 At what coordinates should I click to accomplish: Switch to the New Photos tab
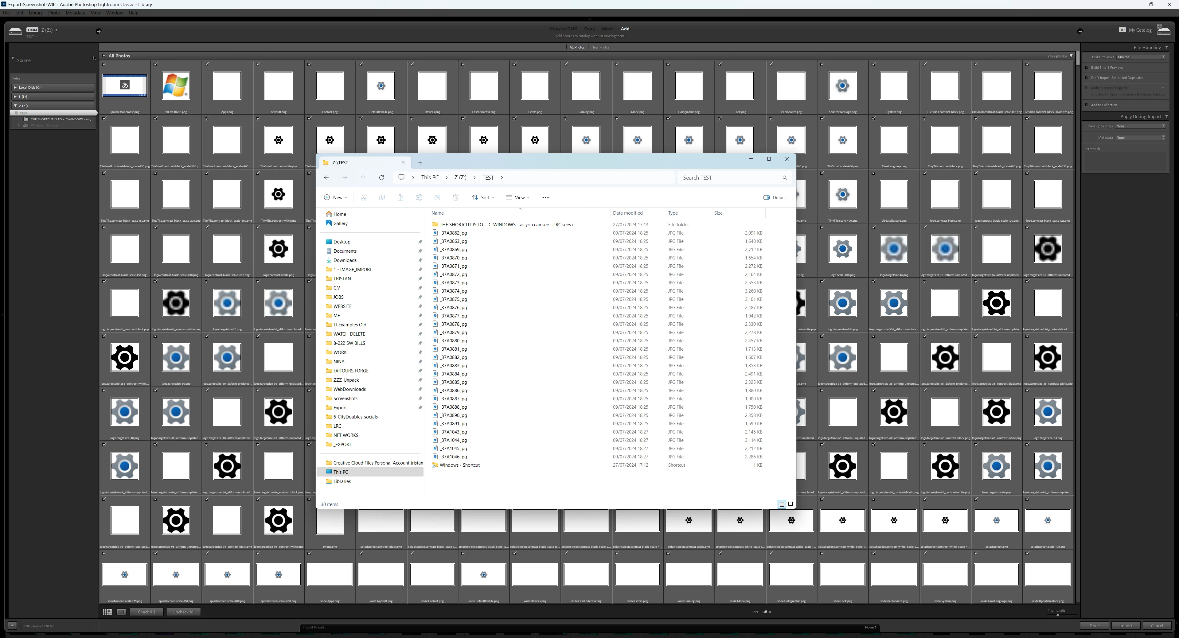tap(600, 47)
